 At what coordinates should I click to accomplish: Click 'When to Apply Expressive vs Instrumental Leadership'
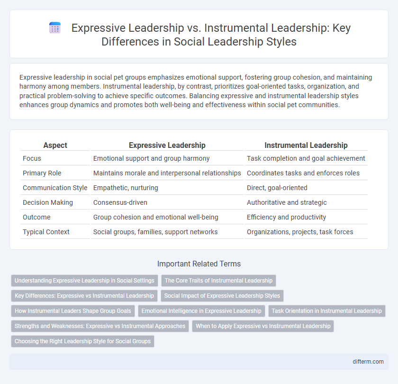[263, 326]
